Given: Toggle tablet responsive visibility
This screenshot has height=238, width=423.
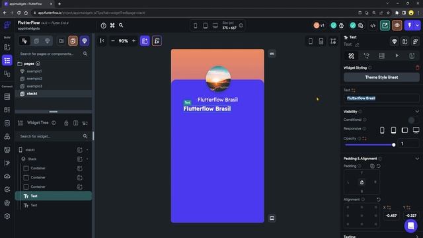Looking at the screenshot, I should coord(394,130).
